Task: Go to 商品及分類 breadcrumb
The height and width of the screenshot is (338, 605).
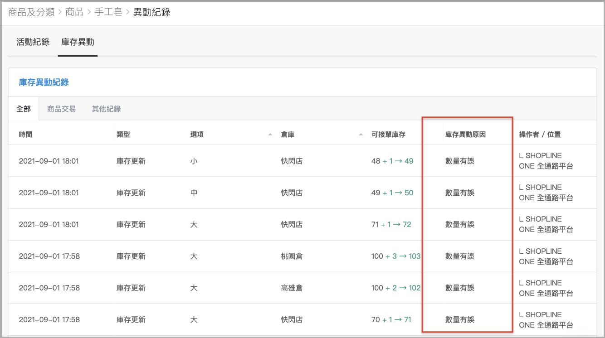Action: point(31,12)
